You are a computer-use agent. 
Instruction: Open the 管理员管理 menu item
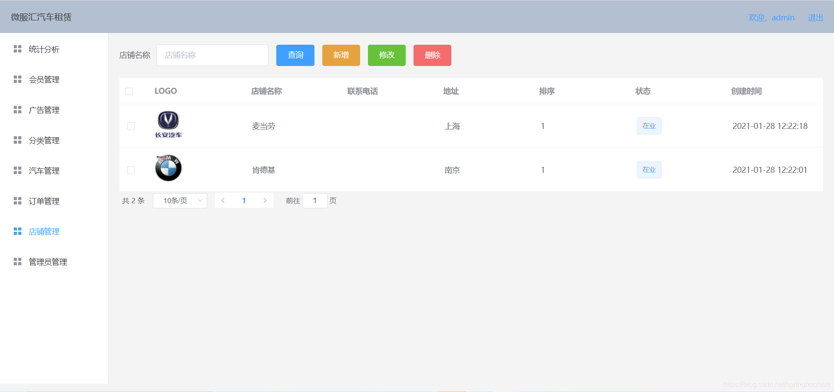(x=54, y=262)
